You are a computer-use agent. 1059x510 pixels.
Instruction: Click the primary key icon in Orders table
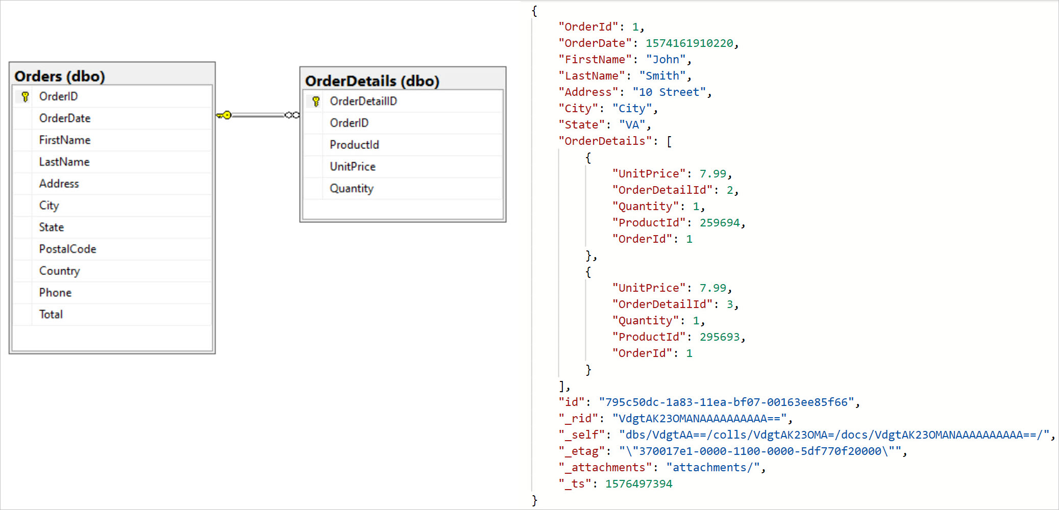coord(24,96)
